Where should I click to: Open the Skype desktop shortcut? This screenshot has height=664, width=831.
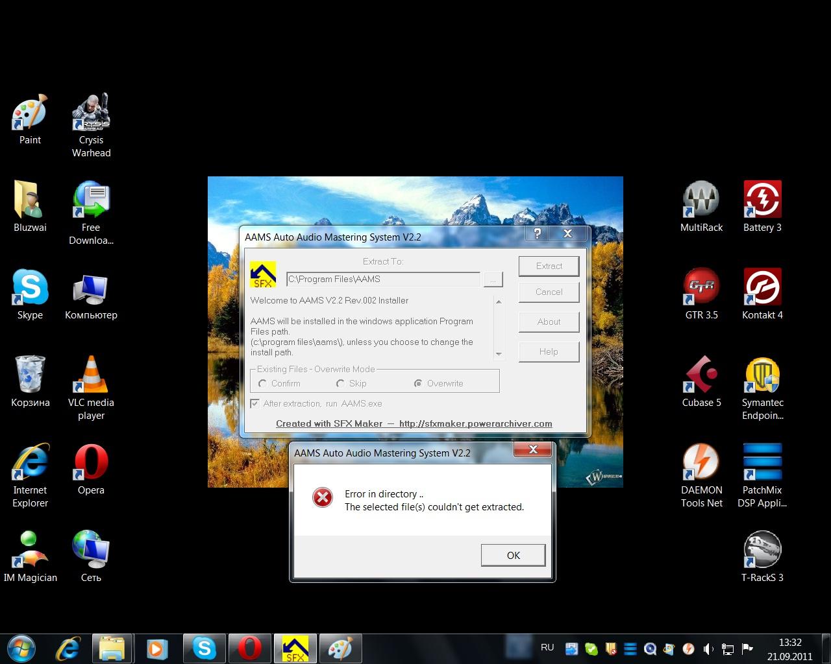tap(30, 294)
